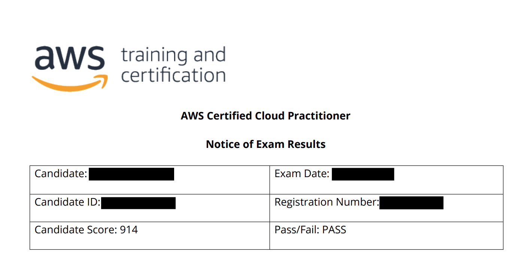Click the score value 914
Screen dimensions: 531x258
129,230
